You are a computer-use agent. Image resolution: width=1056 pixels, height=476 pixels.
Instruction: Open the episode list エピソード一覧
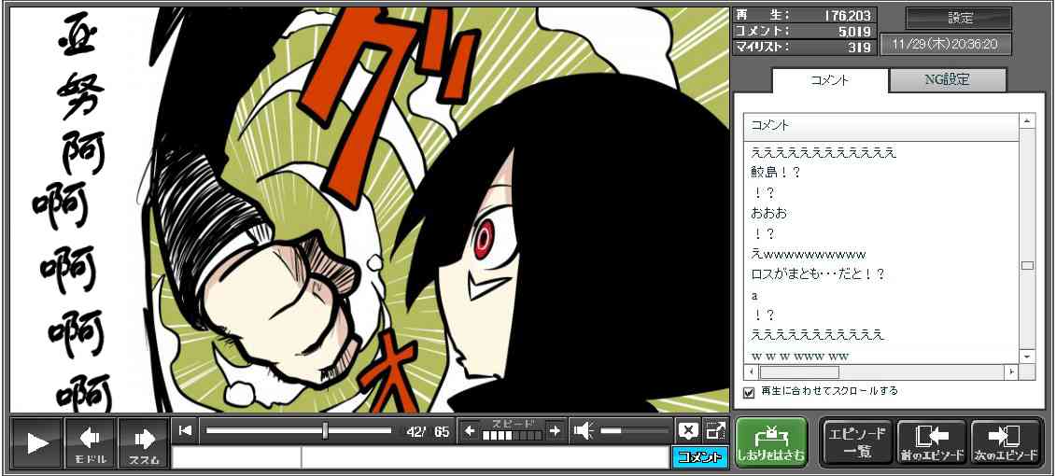[857, 442]
